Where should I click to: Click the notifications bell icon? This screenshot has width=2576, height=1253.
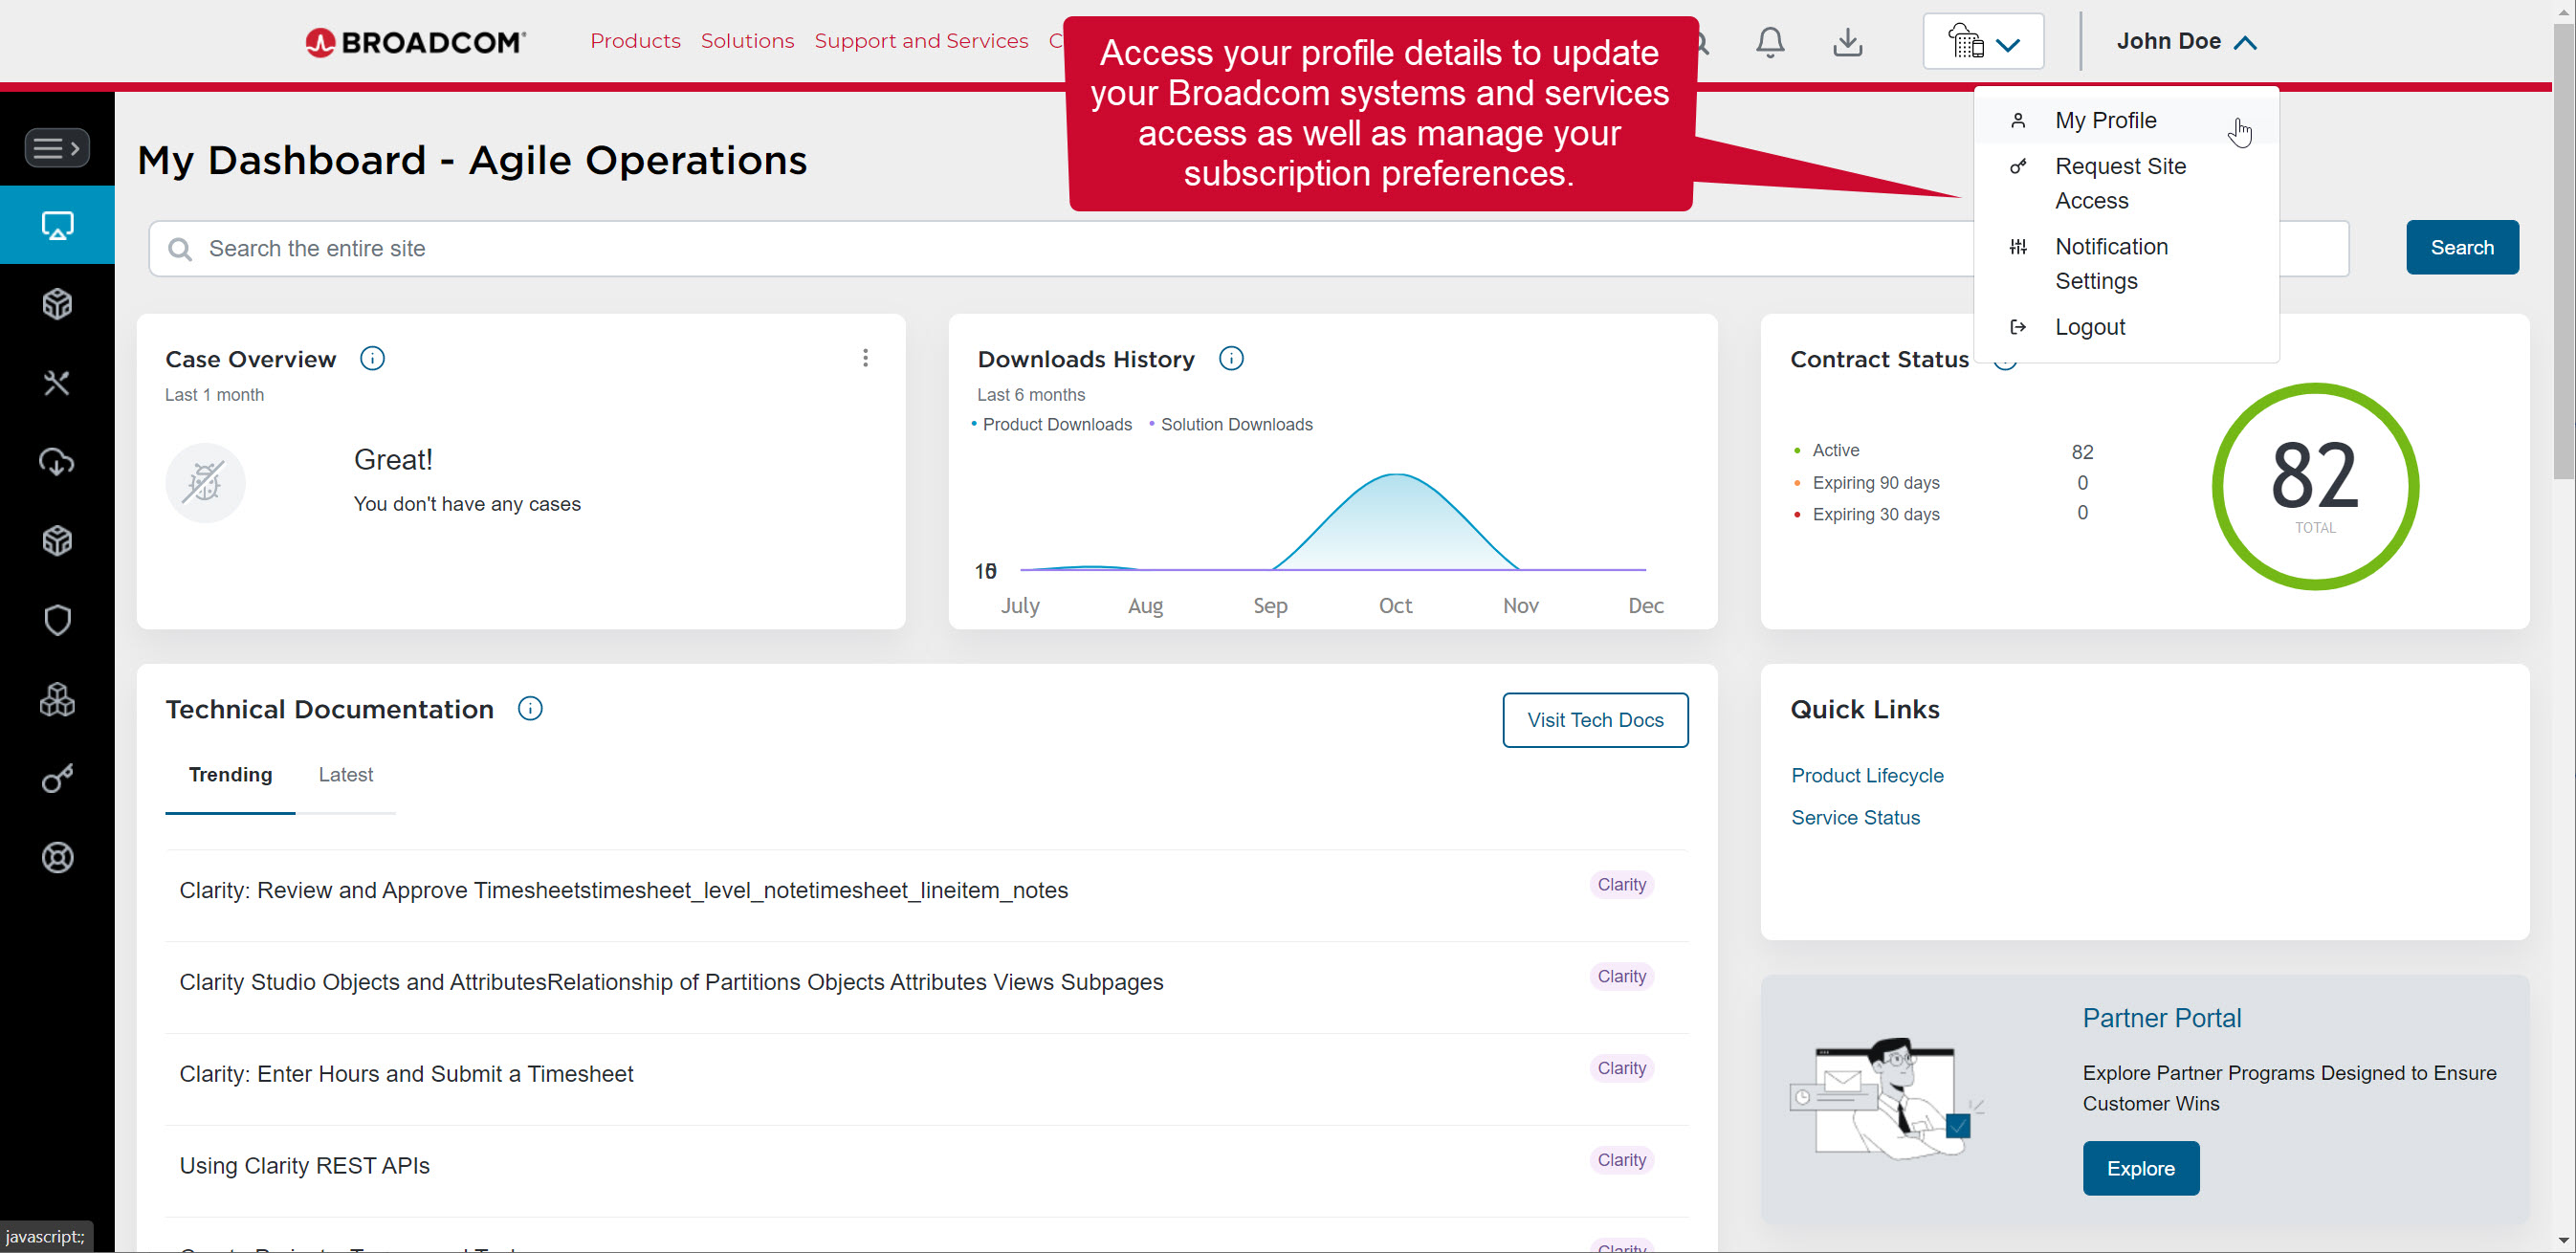[1769, 42]
